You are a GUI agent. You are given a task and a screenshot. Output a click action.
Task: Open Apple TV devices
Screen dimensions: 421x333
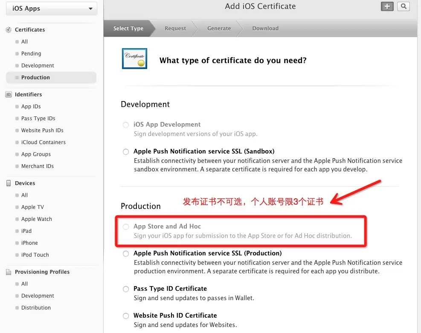[32, 207]
